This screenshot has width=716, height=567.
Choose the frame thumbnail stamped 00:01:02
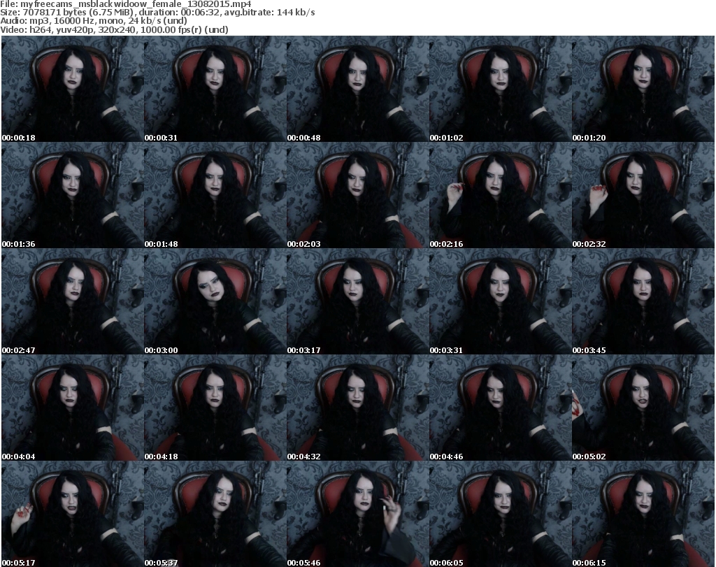click(501, 89)
